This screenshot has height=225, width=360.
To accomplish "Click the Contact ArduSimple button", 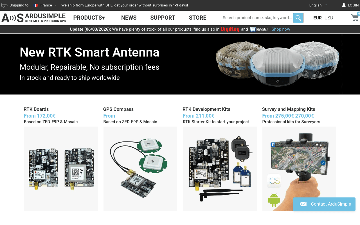I will [324, 204].
